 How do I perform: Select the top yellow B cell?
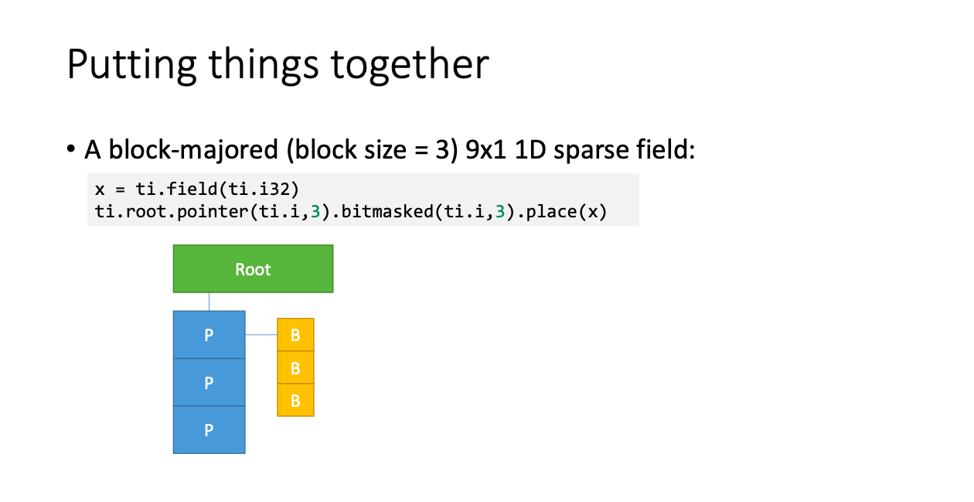tap(295, 335)
